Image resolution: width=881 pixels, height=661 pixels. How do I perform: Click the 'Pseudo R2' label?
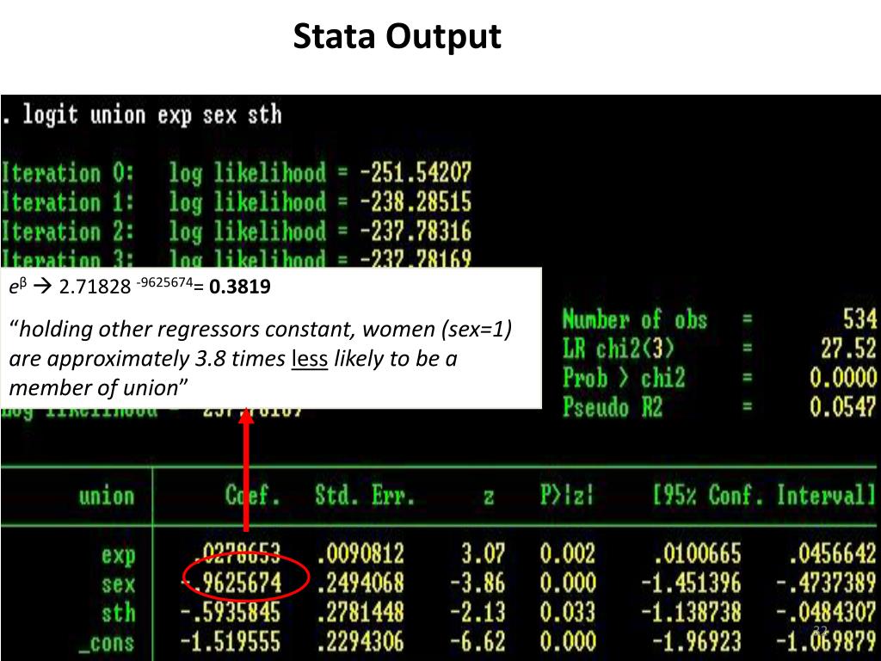click(x=613, y=407)
